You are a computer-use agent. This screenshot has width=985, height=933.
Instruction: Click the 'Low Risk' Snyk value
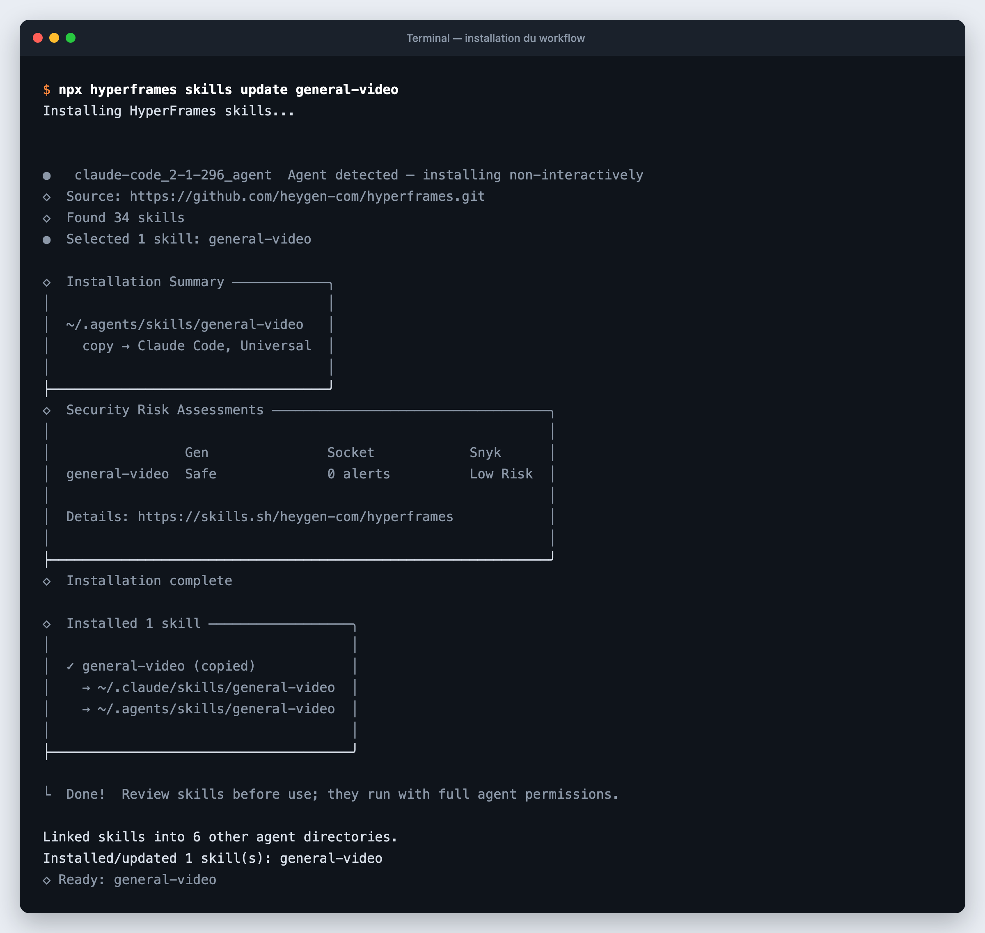(502, 474)
